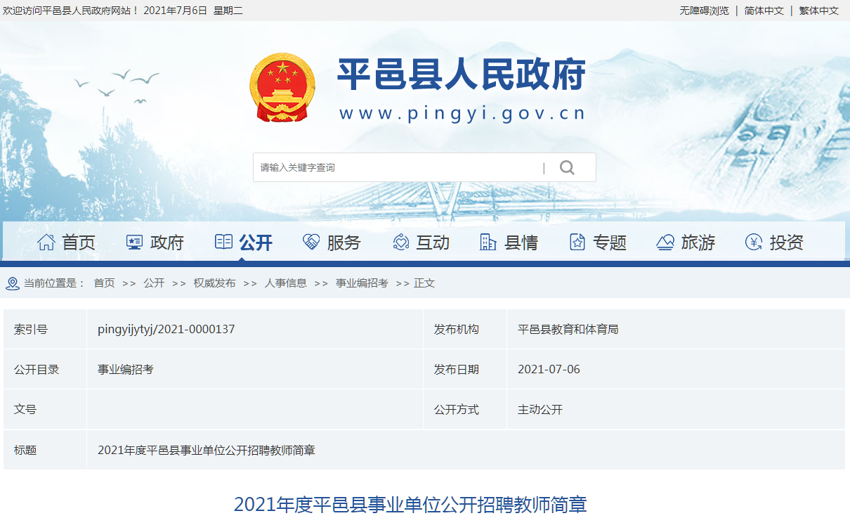
Task: Click the 2021年7月6日 星期二 date text
Action: point(193,11)
